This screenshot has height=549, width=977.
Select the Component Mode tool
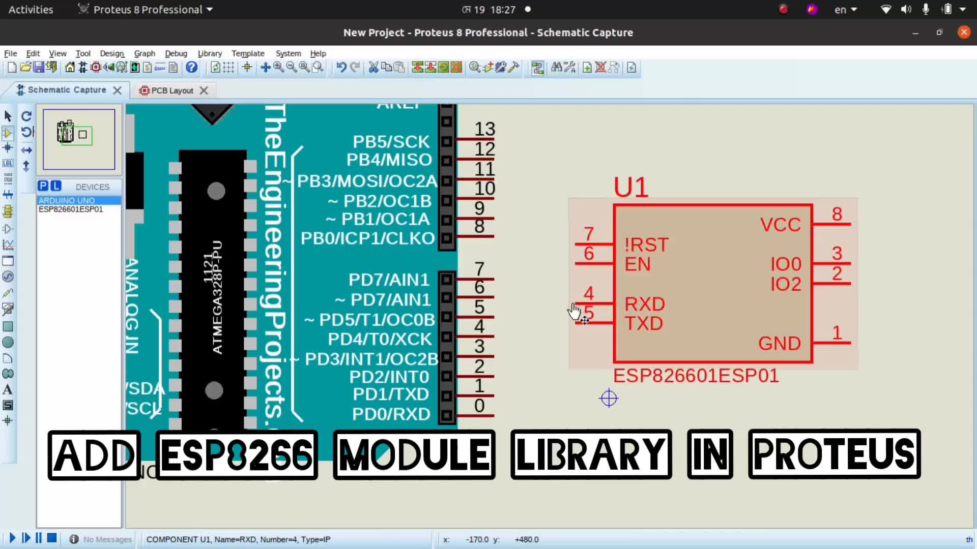coord(8,133)
